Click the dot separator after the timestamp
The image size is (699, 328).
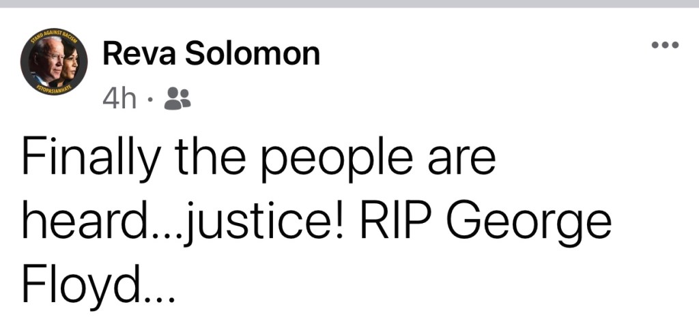[x=150, y=101]
